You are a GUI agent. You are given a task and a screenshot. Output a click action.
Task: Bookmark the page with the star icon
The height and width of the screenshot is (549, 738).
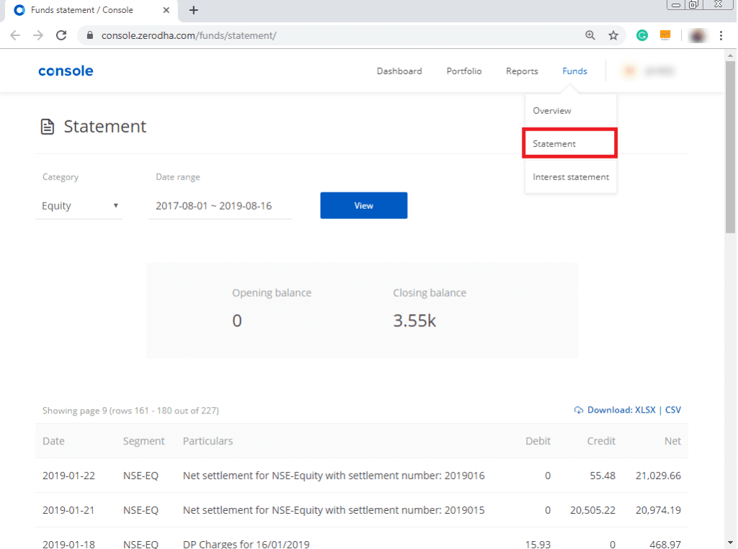[x=613, y=35]
